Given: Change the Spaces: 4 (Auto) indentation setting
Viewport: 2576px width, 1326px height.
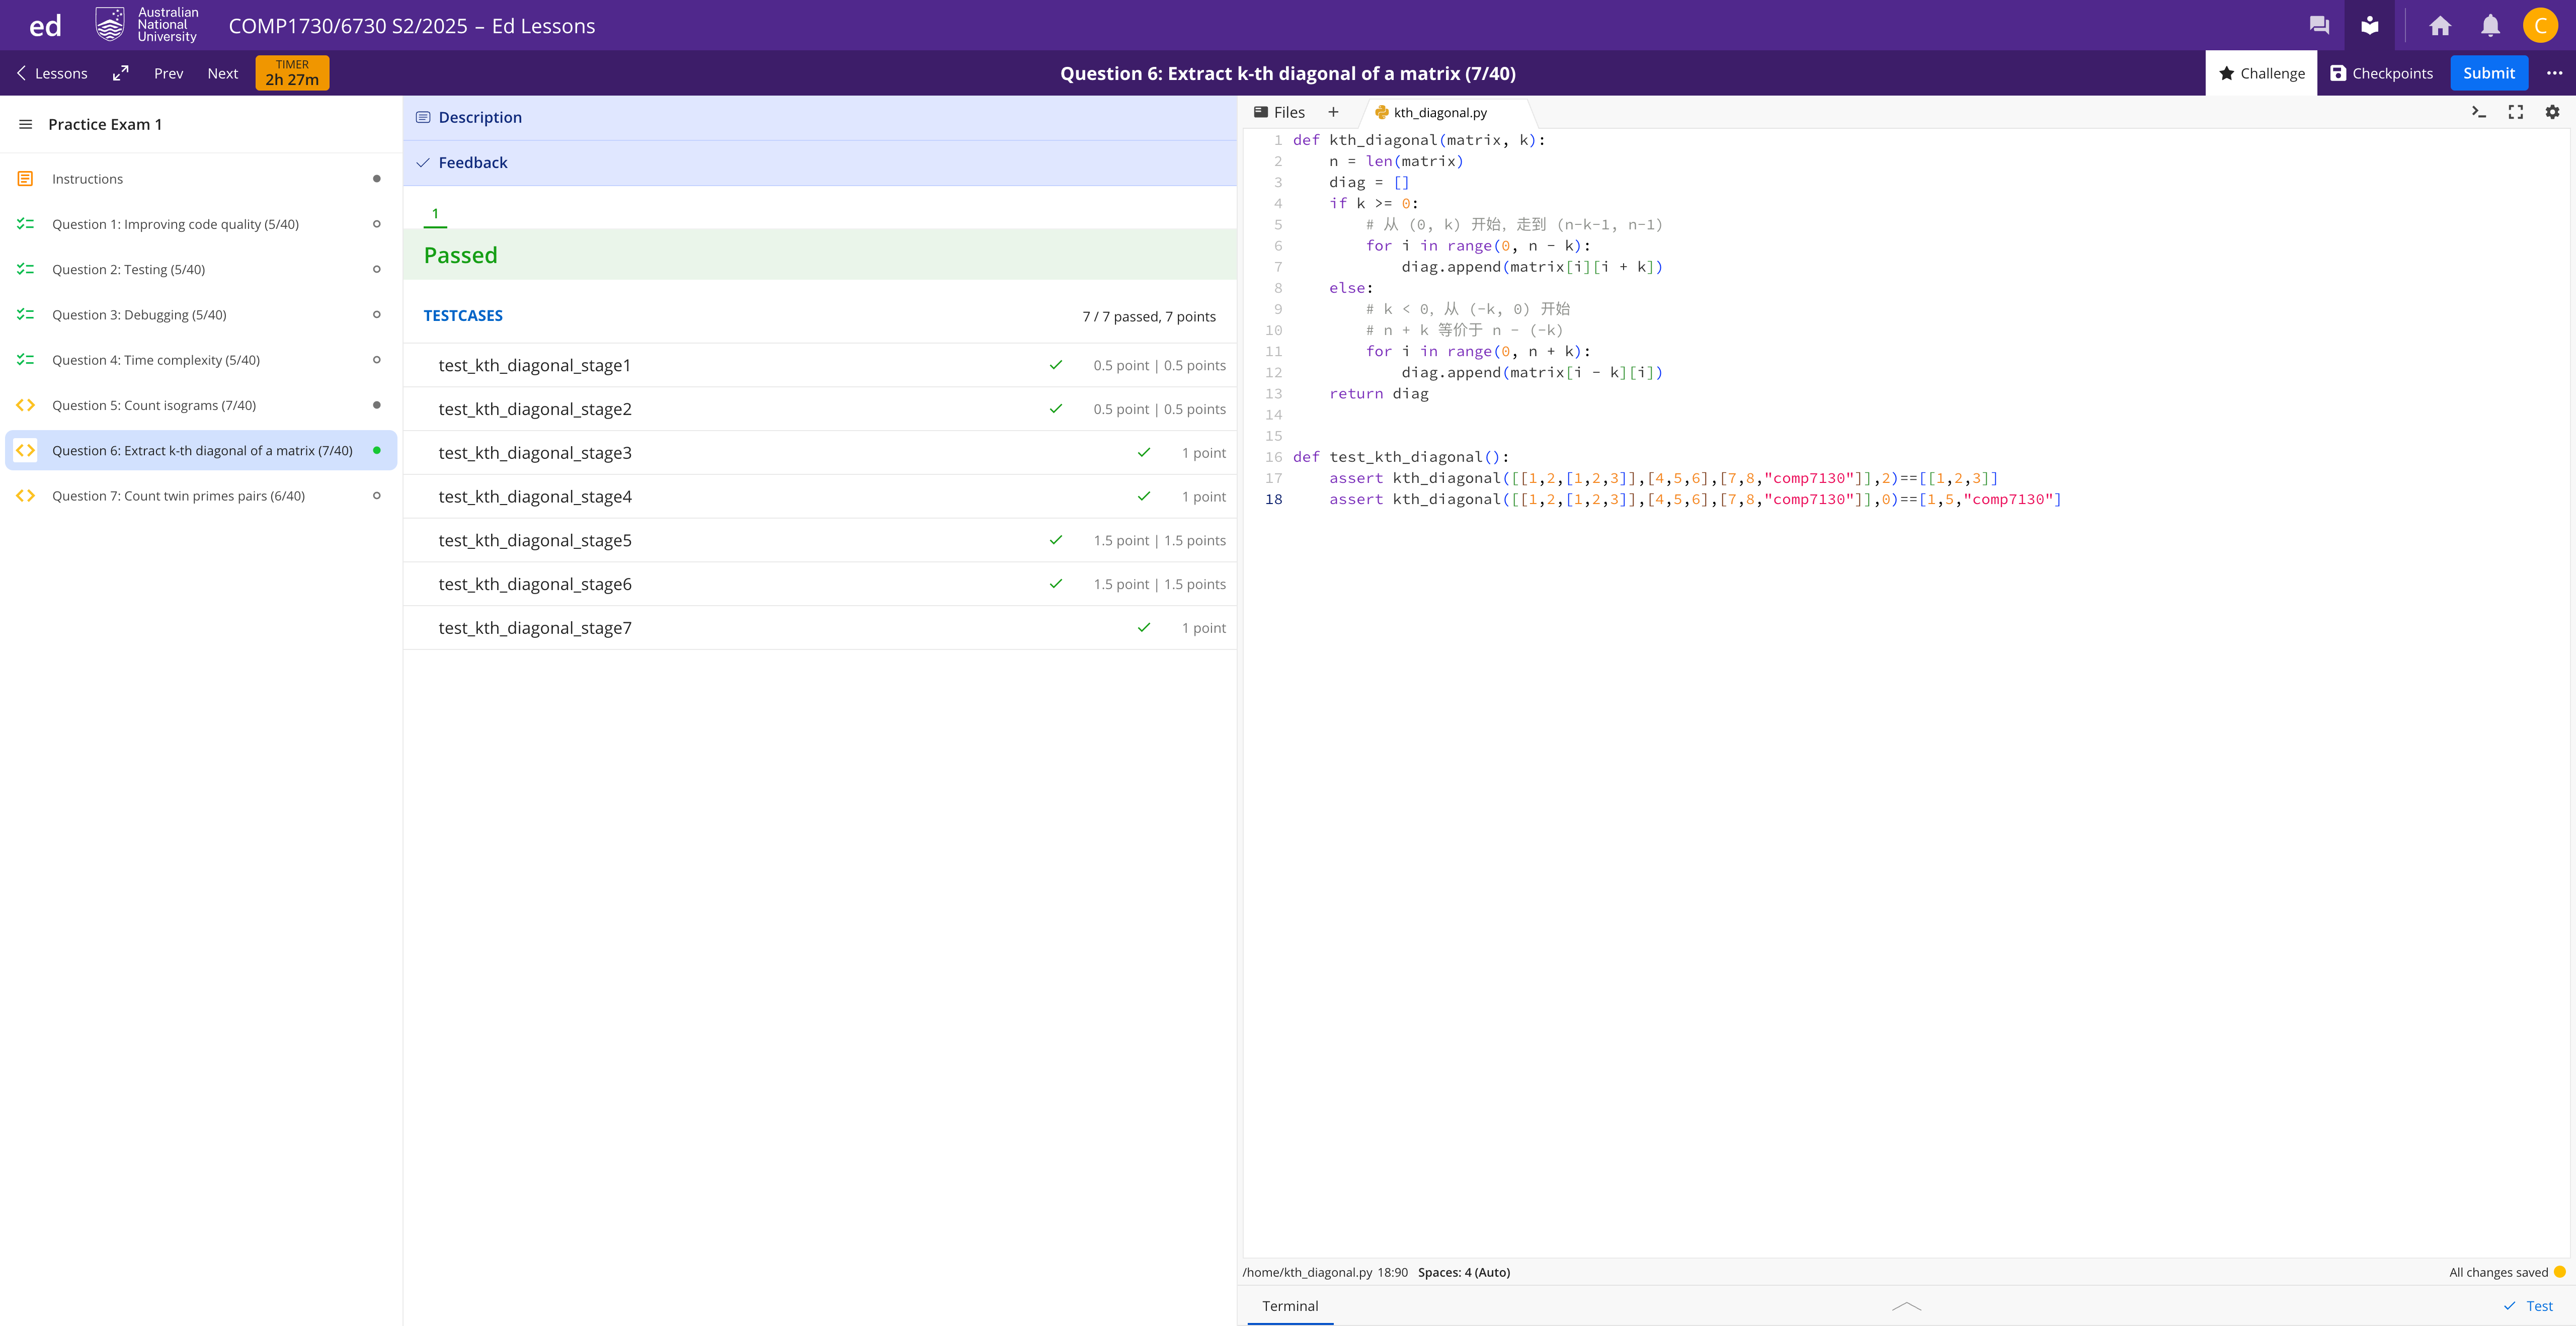Looking at the screenshot, I should pos(1464,1272).
